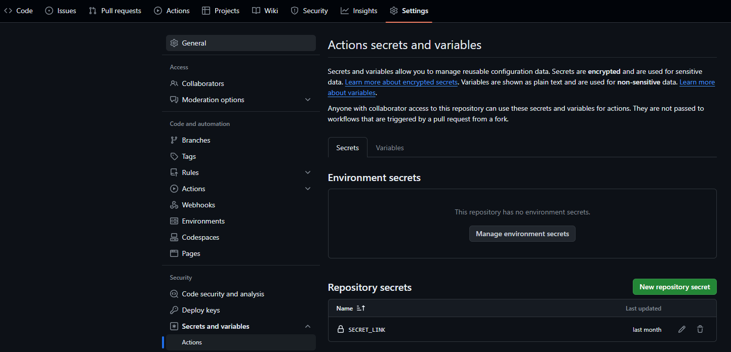Switch to the Insights tab
The image size is (731, 352).
(x=359, y=11)
